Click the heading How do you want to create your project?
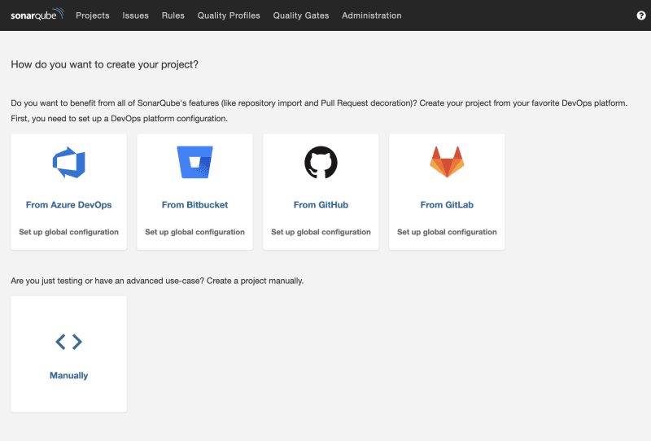Image resolution: width=651 pixels, height=441 pixels. point(105,64)
